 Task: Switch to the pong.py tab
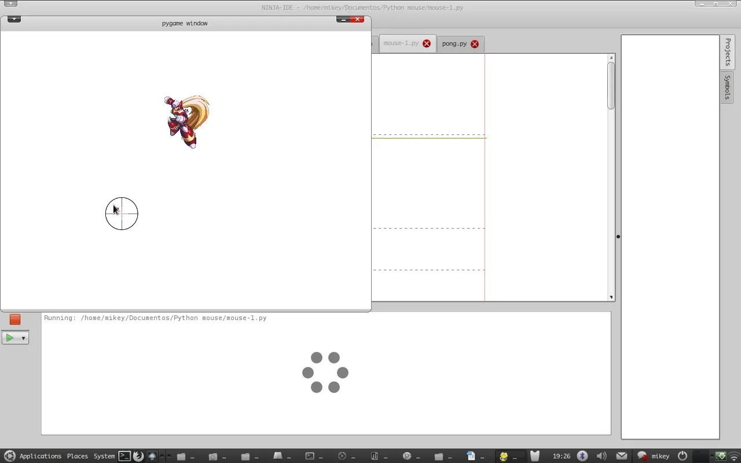coord(455,43)
